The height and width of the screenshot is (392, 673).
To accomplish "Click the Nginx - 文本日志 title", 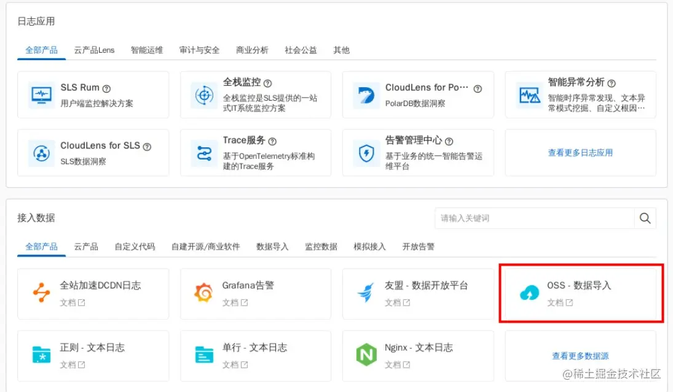I will click(419, 347).
